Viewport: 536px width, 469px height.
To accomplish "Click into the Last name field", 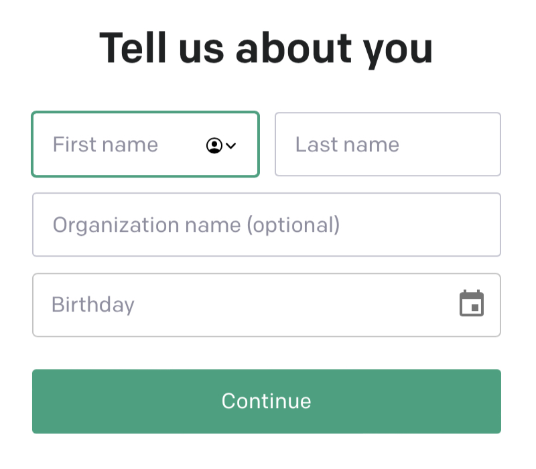I will [387, 145].
